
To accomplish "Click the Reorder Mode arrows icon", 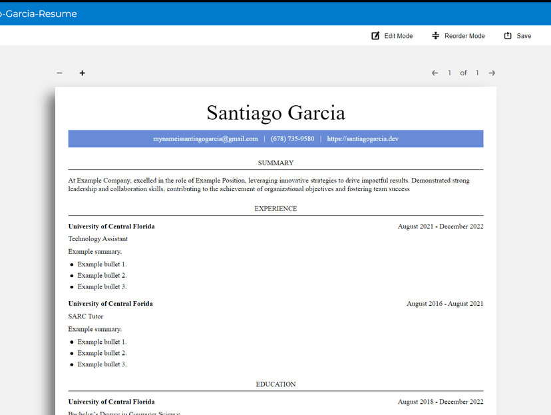I will point(435,36).
